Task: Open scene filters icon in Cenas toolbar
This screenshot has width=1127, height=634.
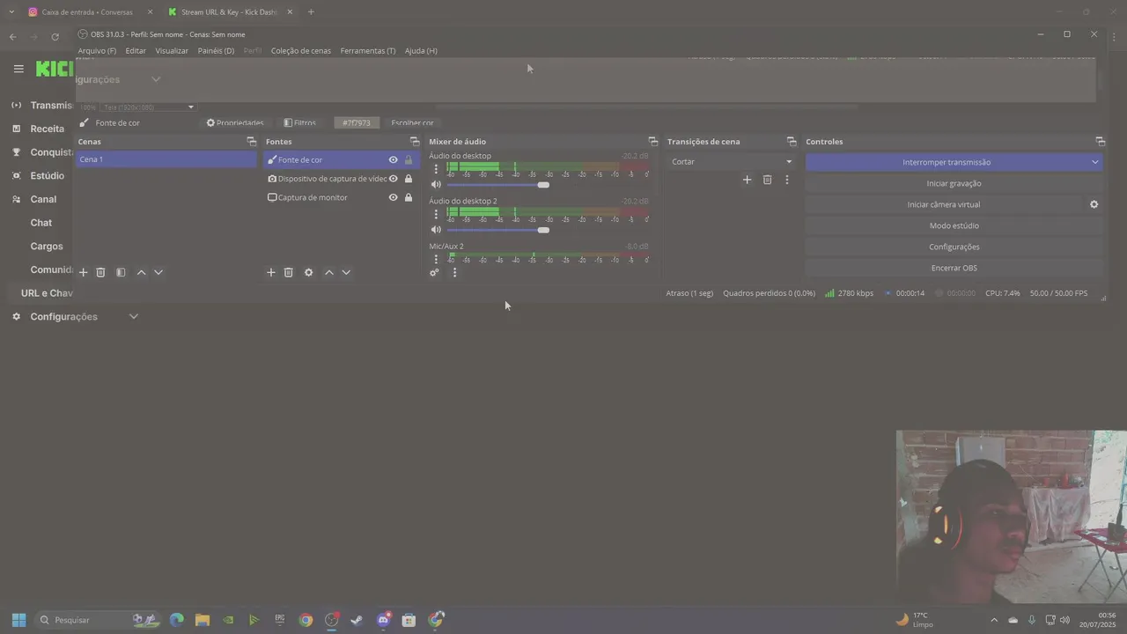Action: 121,273
